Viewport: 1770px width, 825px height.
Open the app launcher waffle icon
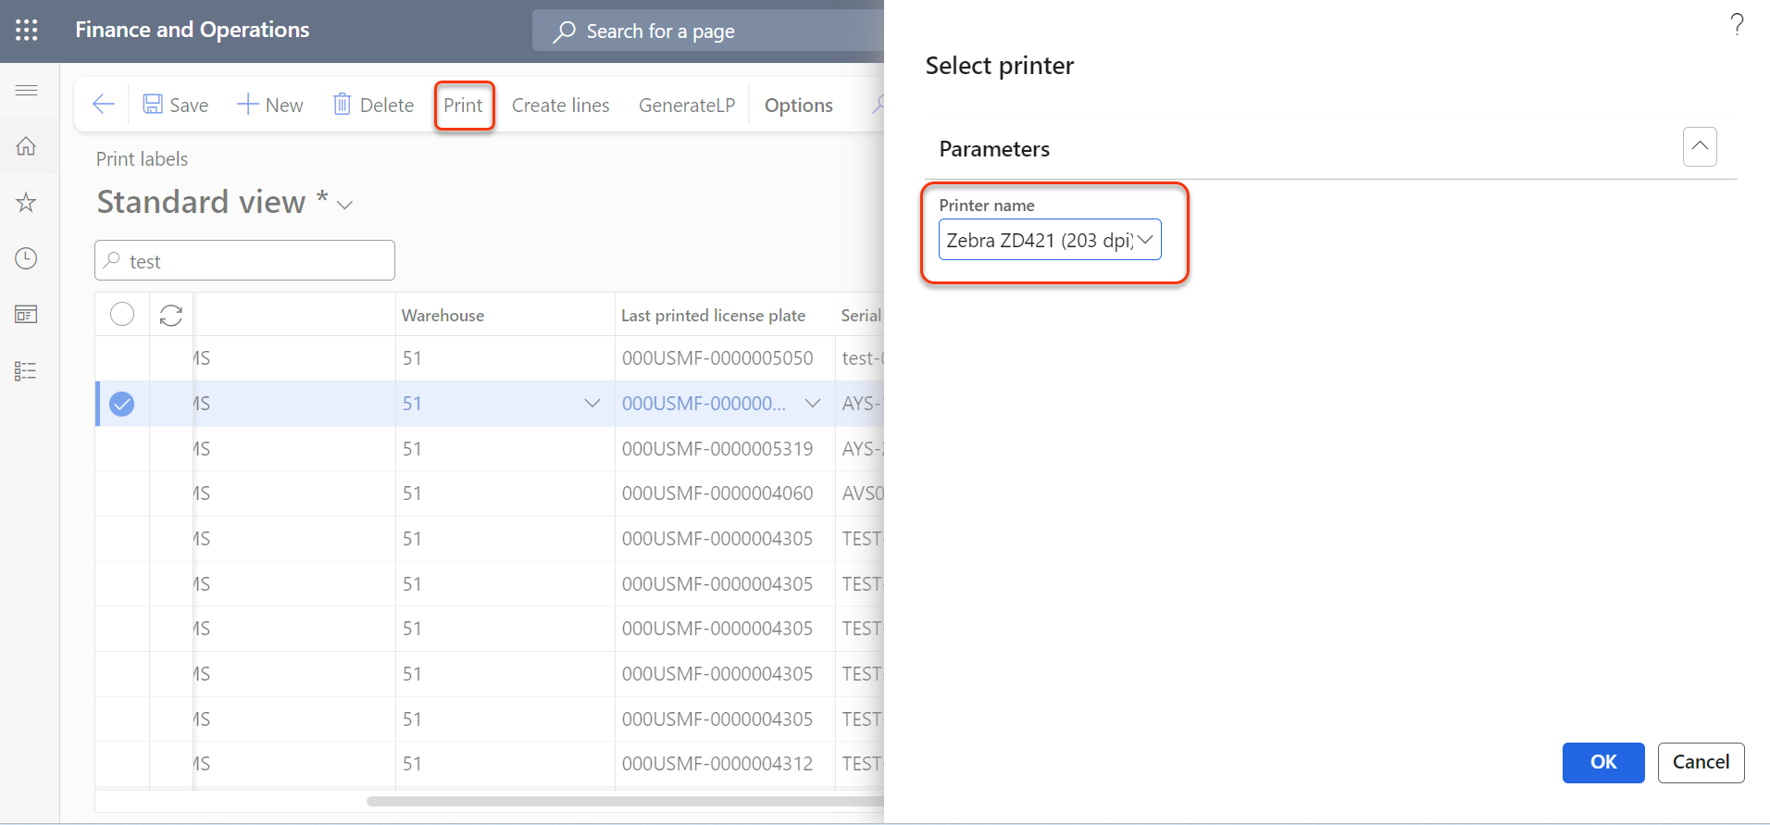pos(27,30)
